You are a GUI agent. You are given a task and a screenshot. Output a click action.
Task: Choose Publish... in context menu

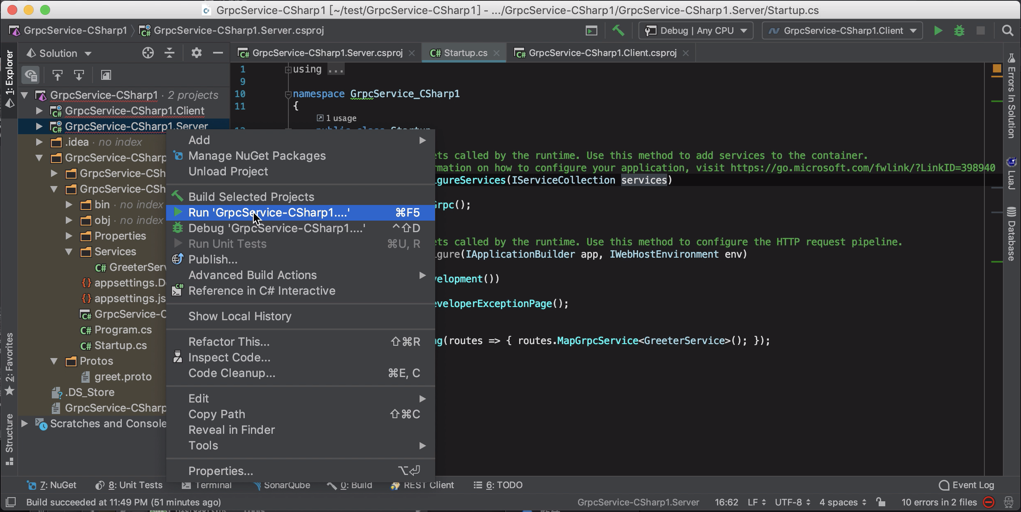click(x=301, y=259)
